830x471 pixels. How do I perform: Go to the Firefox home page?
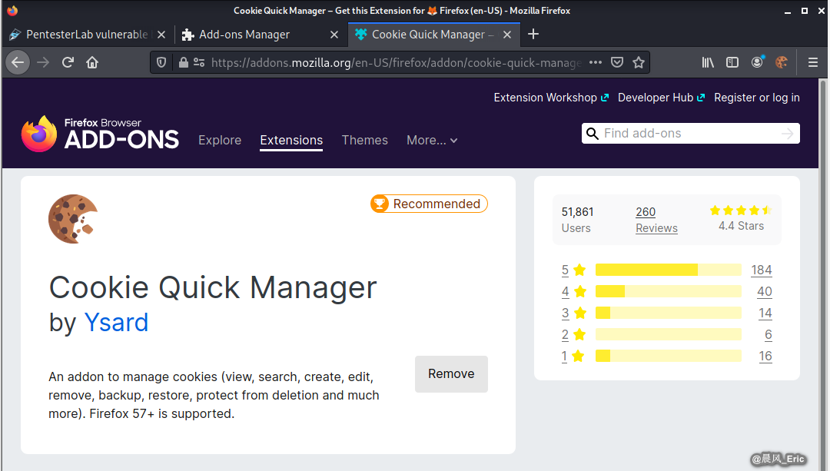92,62
